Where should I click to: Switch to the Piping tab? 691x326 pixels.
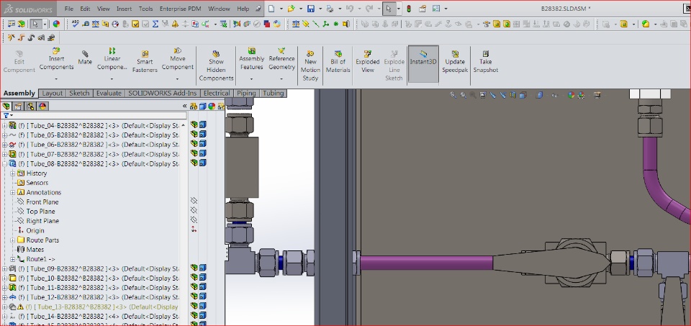click(x=246, y=94)
